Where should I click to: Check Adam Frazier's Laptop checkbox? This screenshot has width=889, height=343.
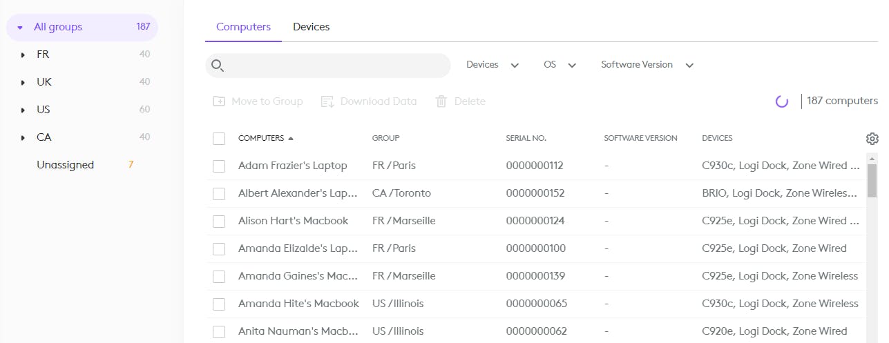(219, 166)
